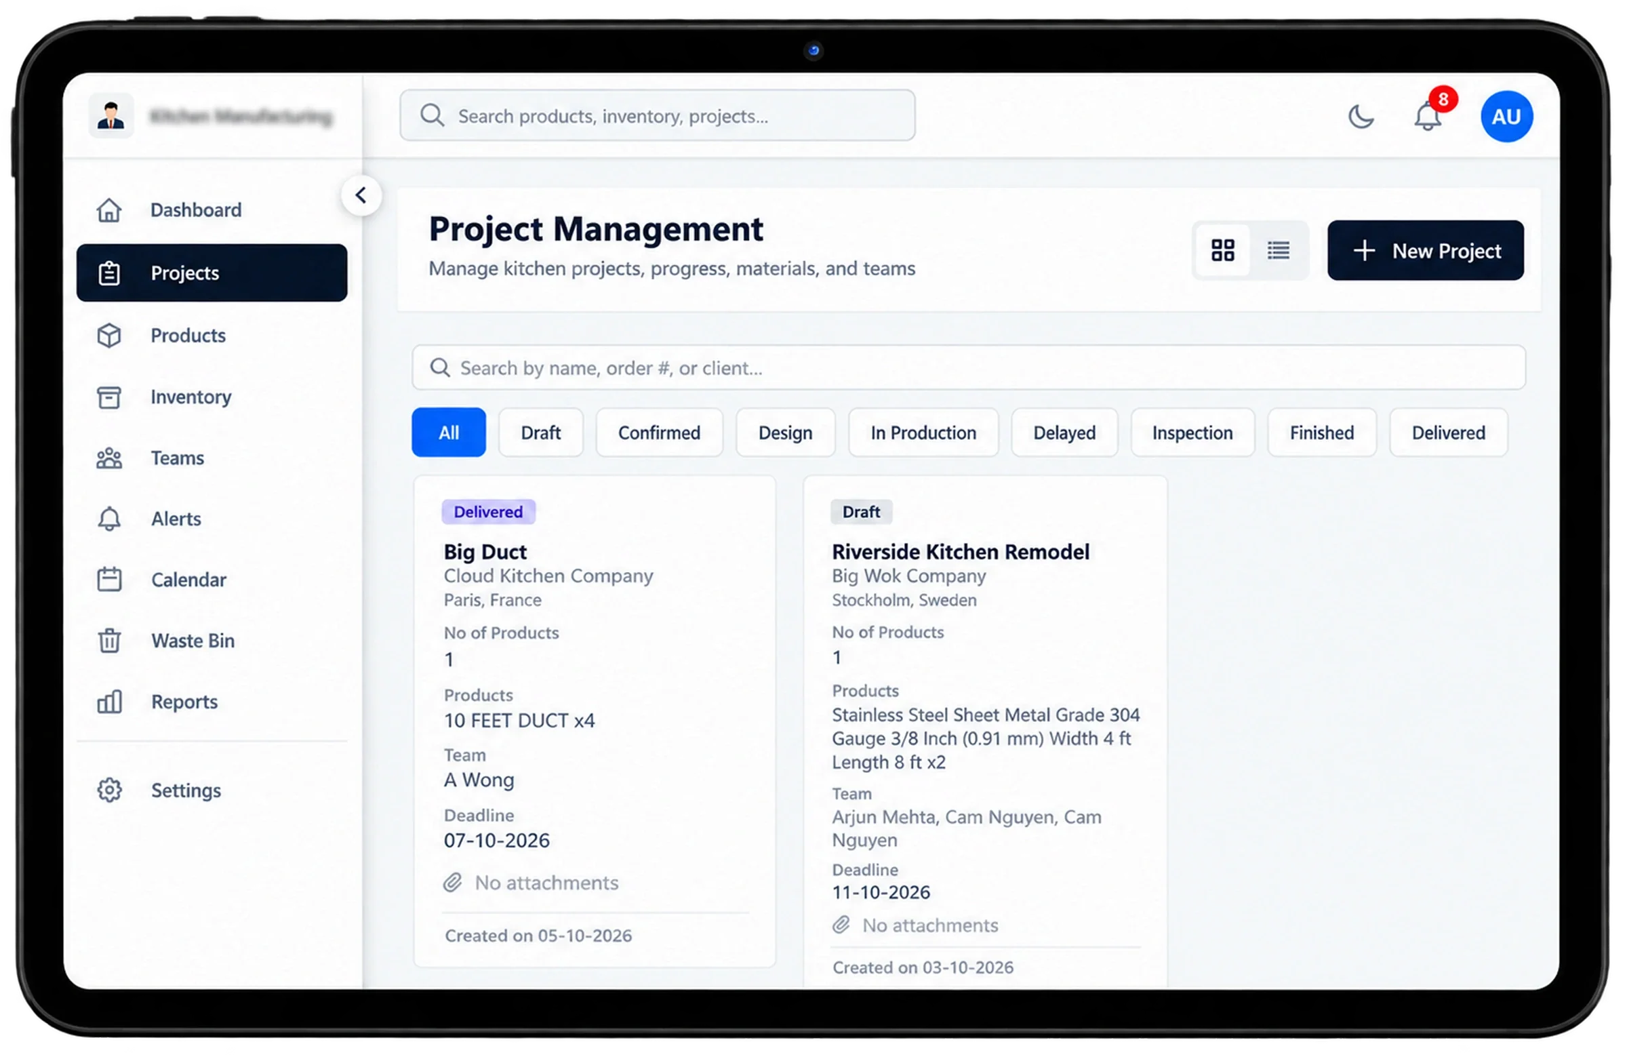This screenshot has width=1627, height=1061.
Task: Filter projects by Confirmed
Action: pyautogui.click(x=658, y=433)
